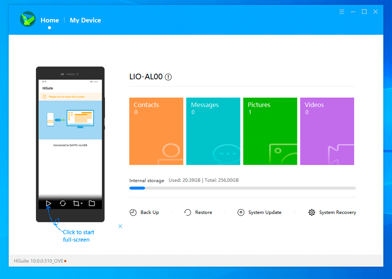Image resolution: width=392 pixels, height=279 pixels.
Task: Open the Videos tile
Action: click(x=327, y=131)
